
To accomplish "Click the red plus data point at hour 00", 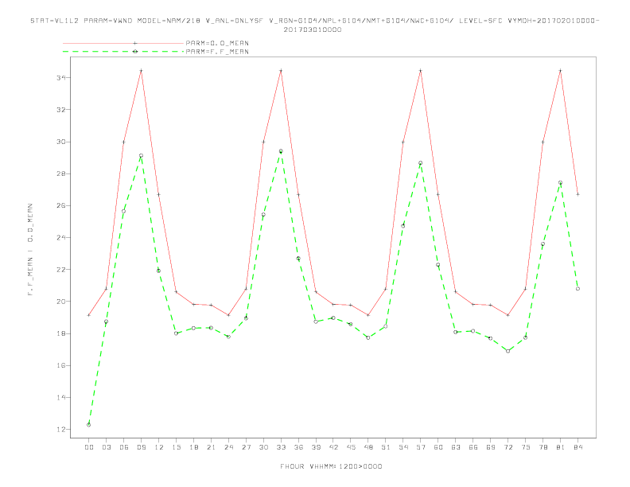I will (89, 315).
